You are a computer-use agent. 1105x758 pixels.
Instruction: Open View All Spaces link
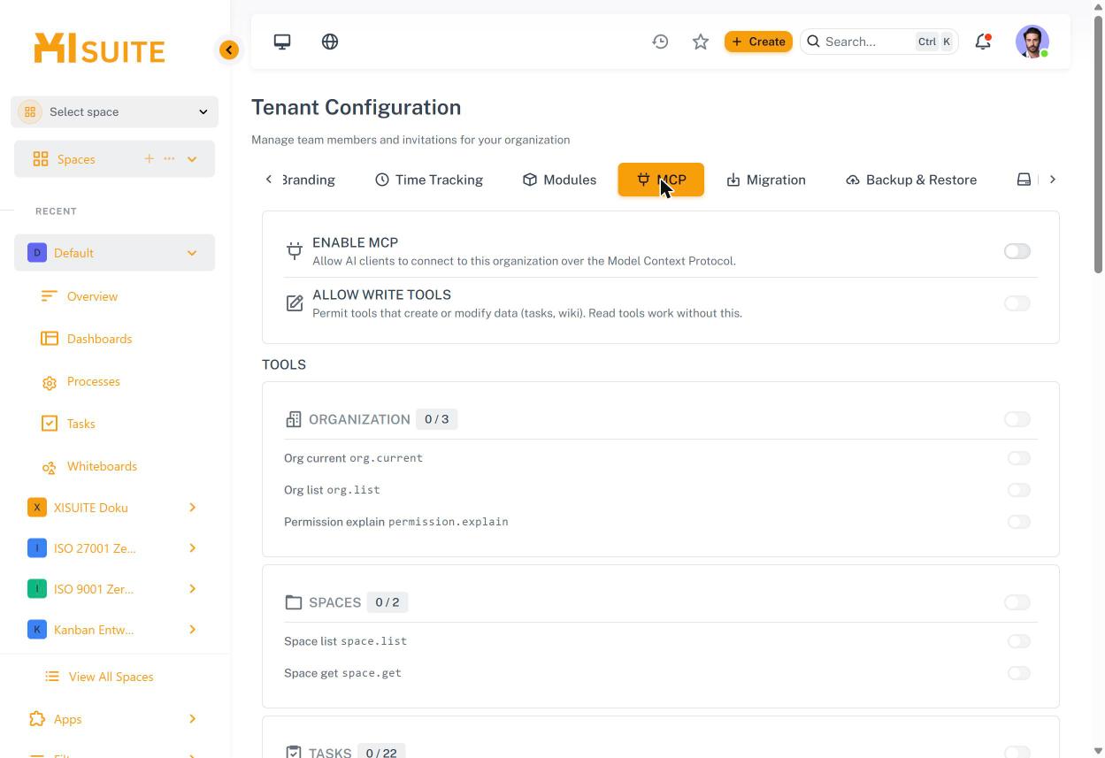tap(111, 677)
